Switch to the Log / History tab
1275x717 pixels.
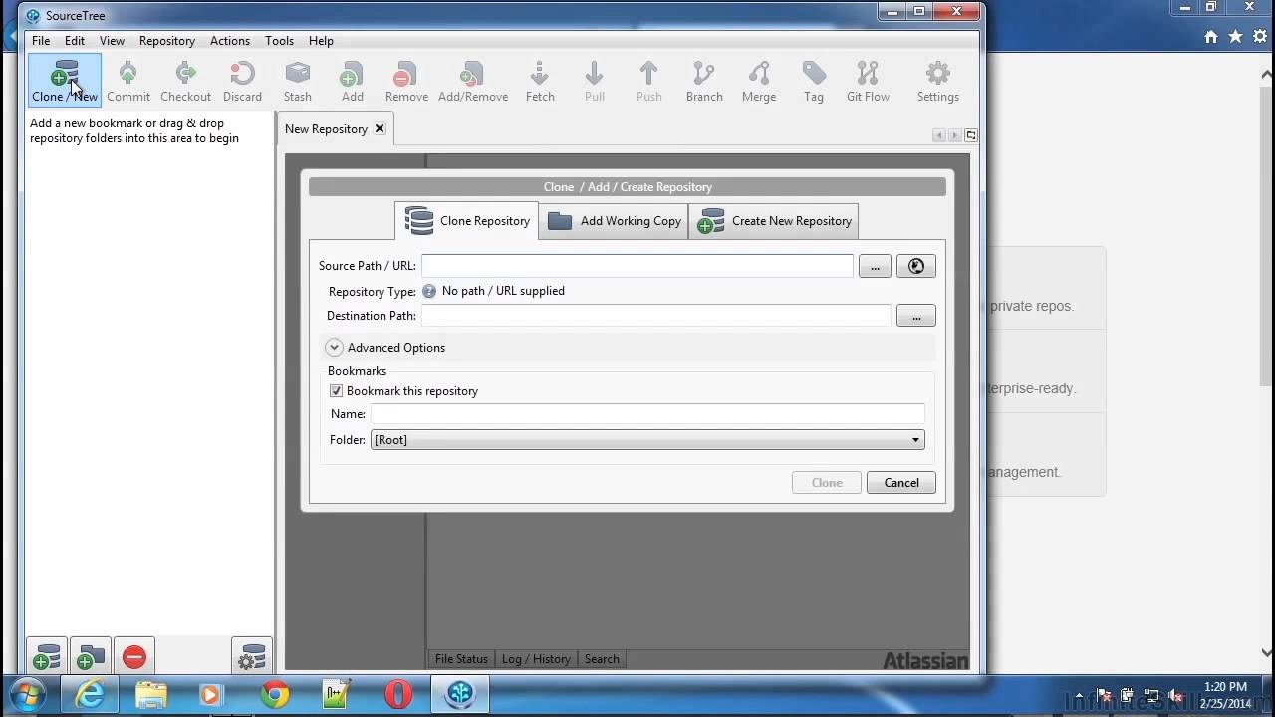pyautogui.click(x=536, y=659)
